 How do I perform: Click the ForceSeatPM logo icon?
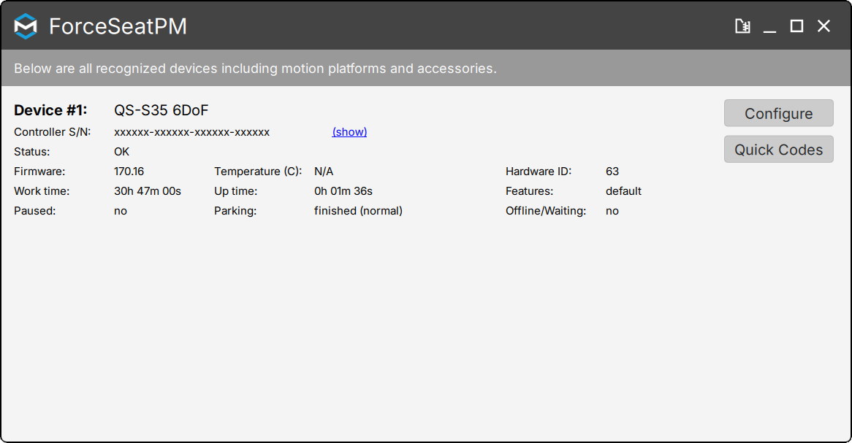[x=26, y=26]
